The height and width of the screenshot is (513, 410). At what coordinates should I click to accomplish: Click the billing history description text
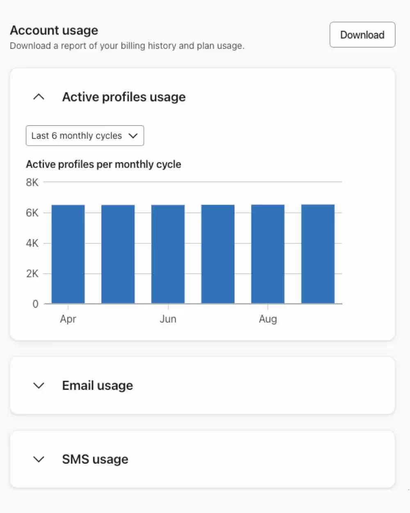(127, 46)
